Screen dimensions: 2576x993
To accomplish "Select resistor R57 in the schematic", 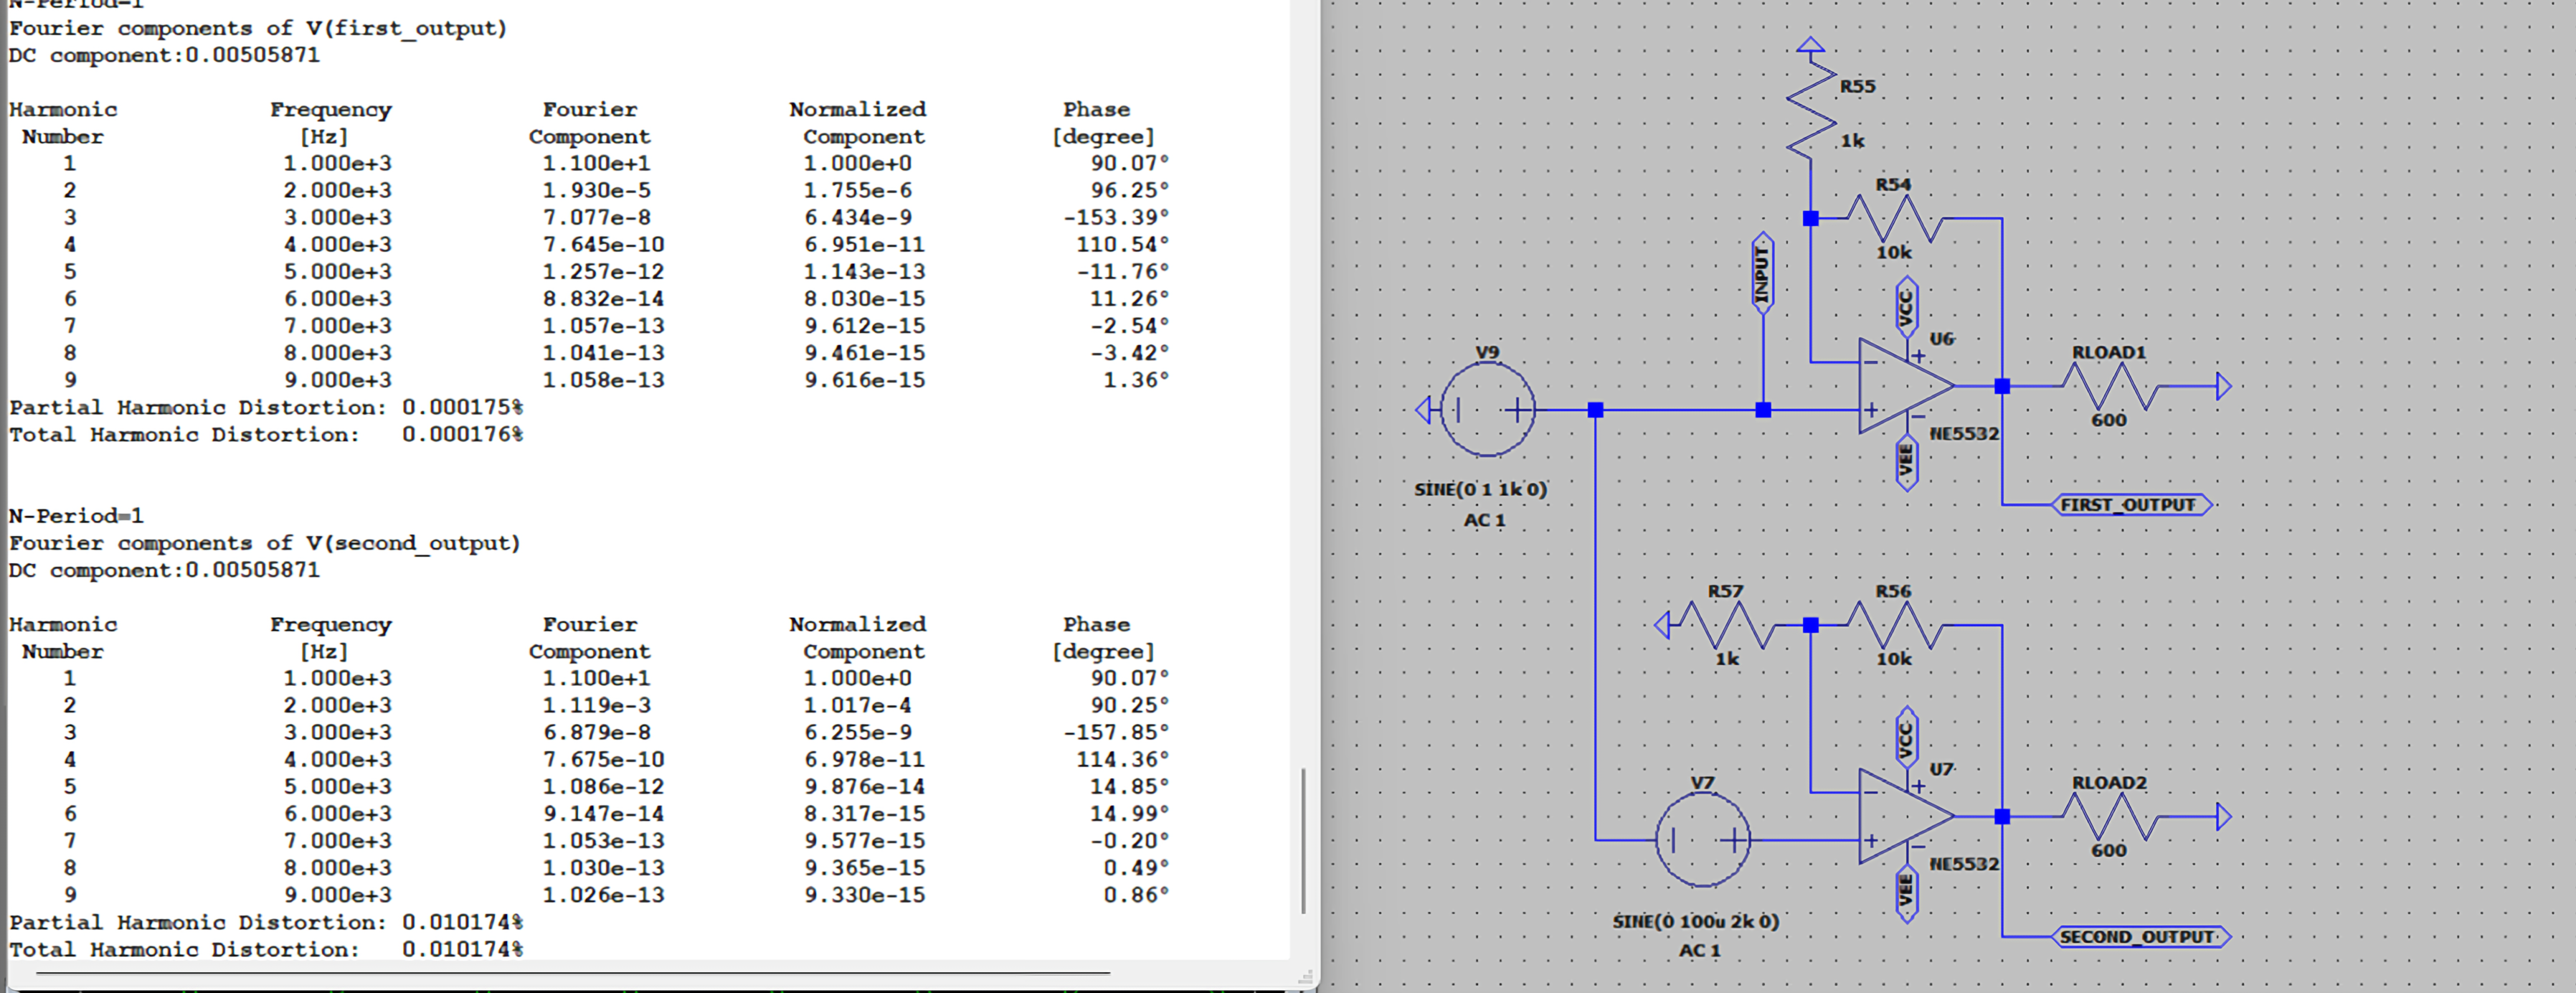I will click(x=1727, y=625).
